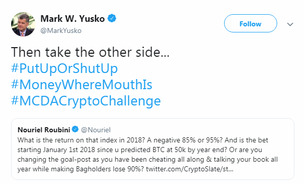Visit the @MarkYusko handle link
This screenshot has height=184, width=304.
point(61,31)
